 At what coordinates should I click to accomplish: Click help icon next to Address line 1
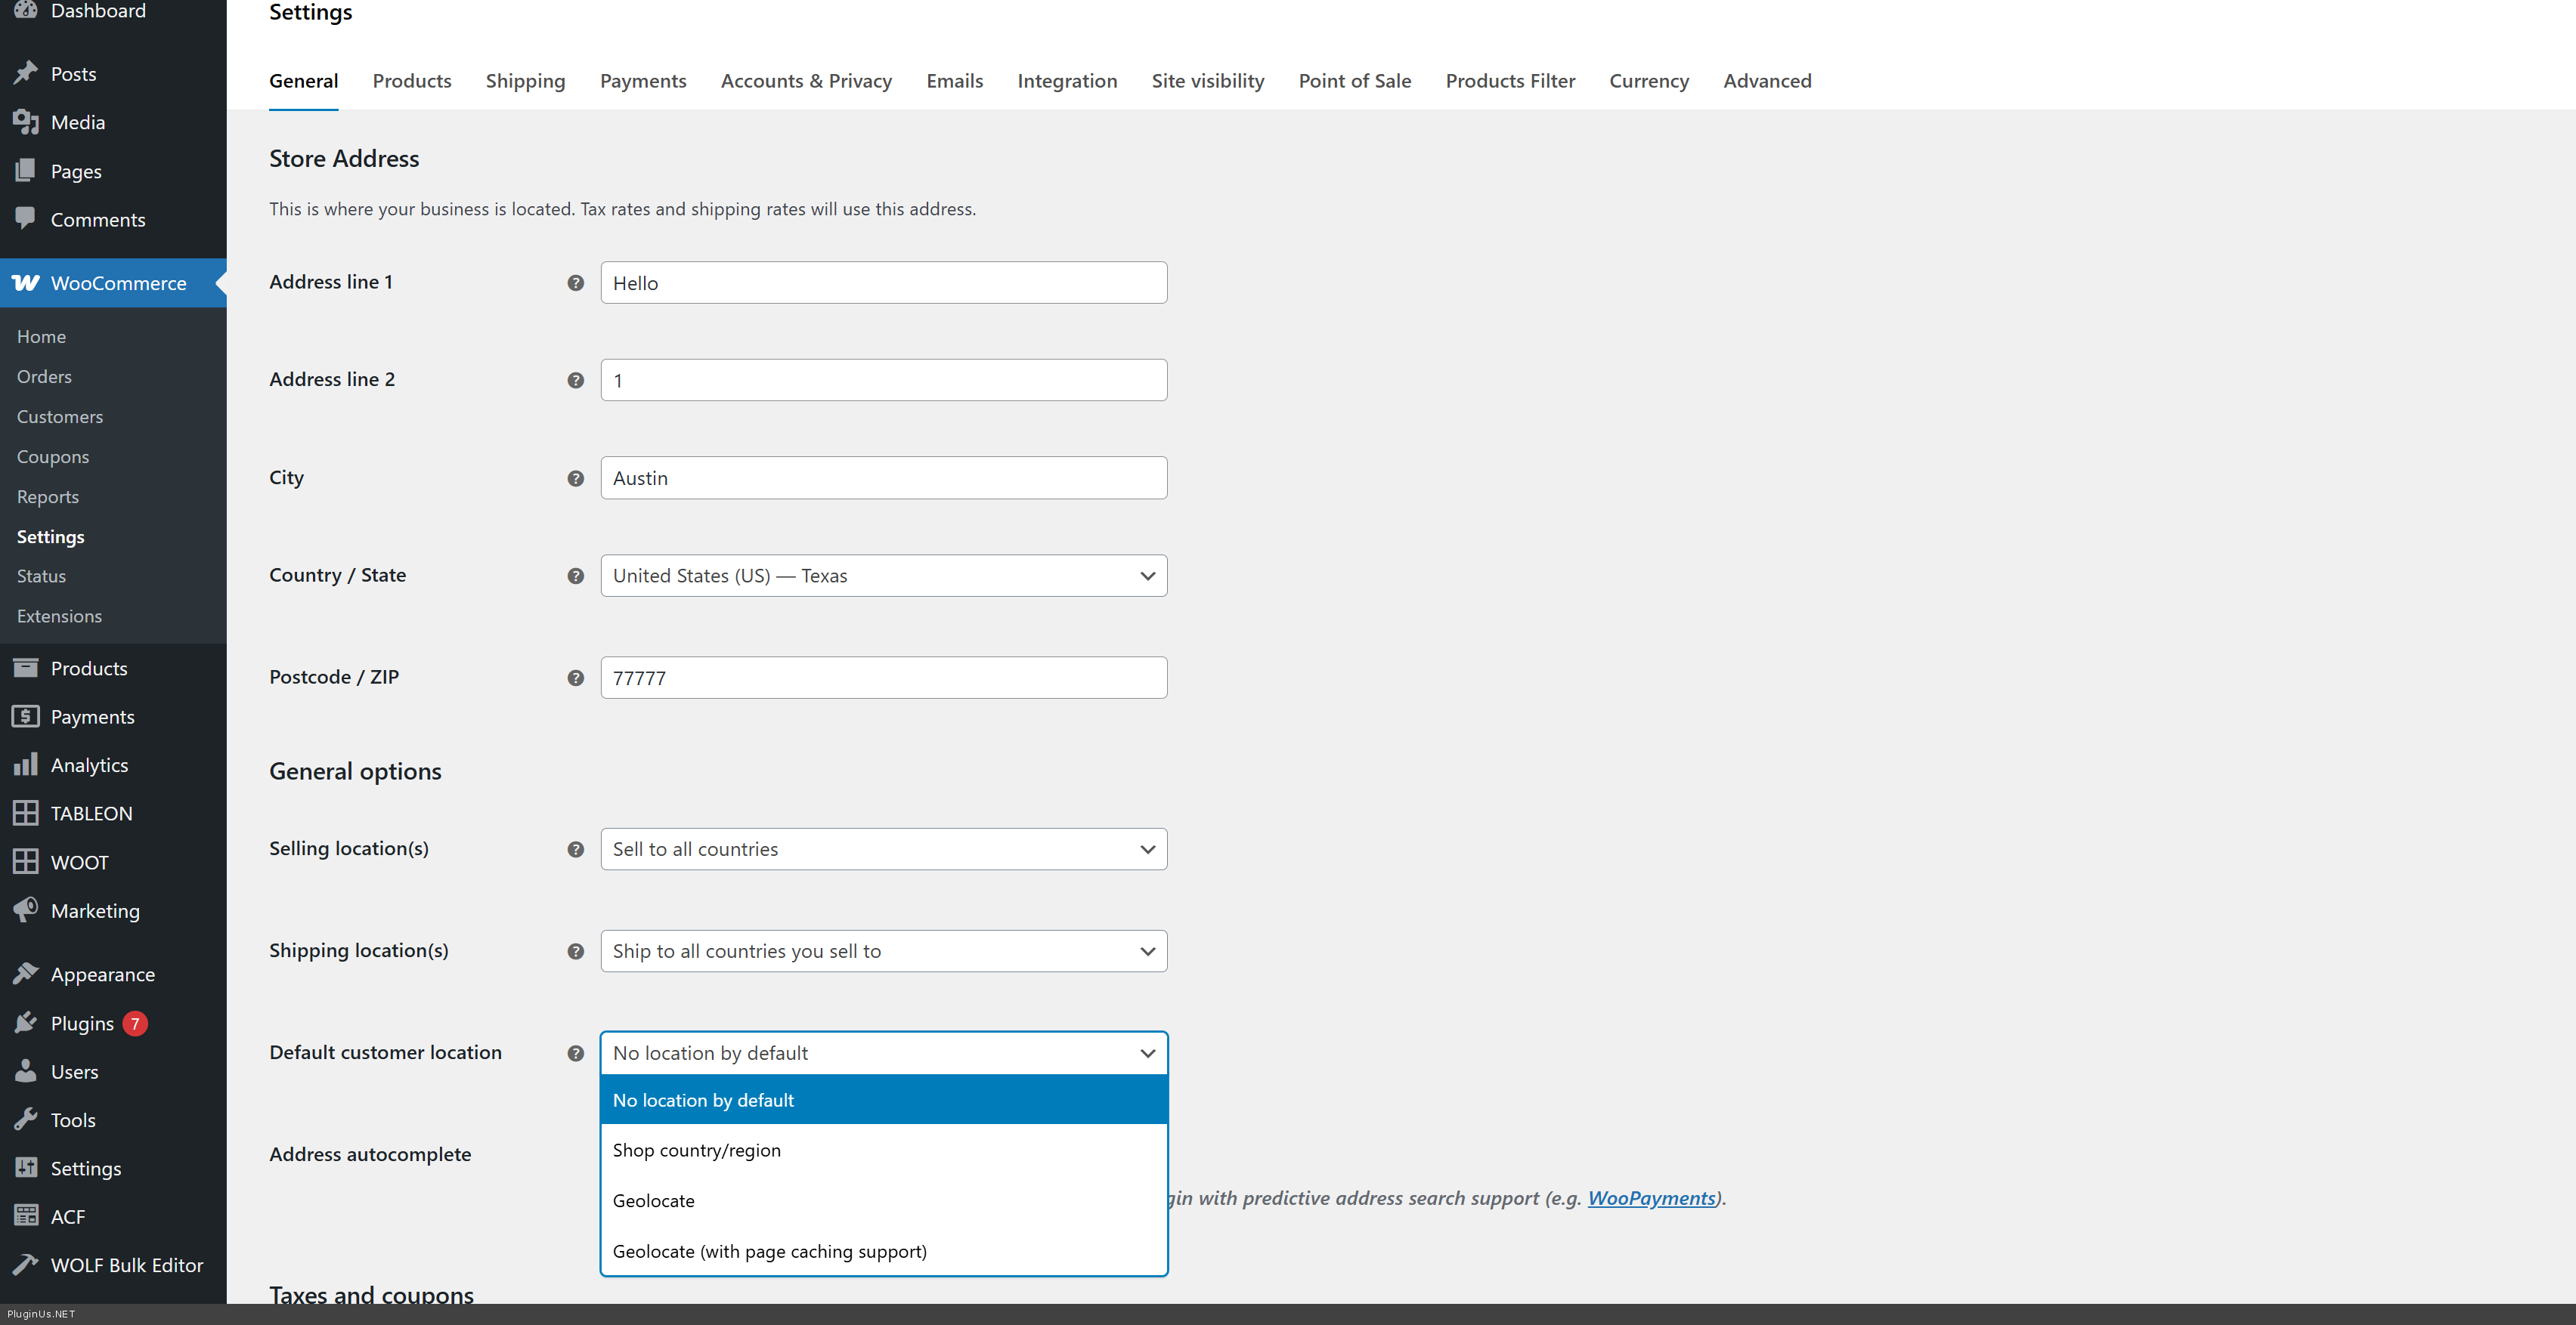point(575,283)
